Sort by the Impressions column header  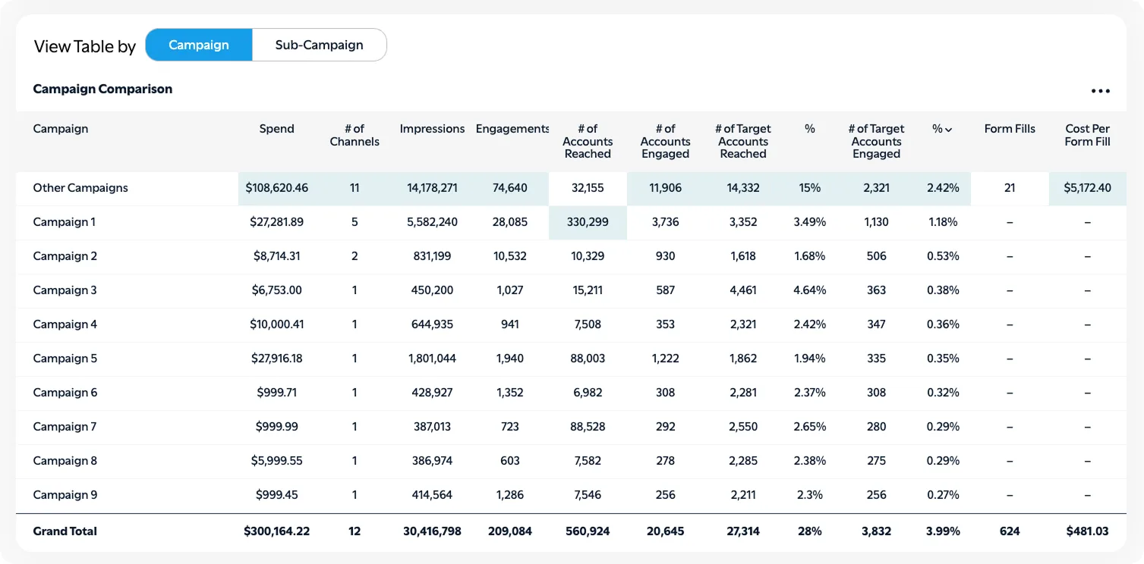pyautogui.click(x=431, y=129)
